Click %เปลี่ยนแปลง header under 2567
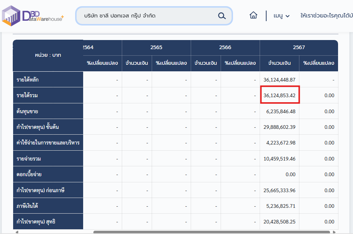The height and width of the screenshot is (234, 353). pyautogui.click(x=319, y=63)
